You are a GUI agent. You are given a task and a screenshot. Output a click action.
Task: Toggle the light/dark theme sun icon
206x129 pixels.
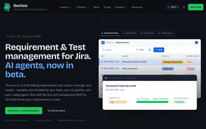click(x=184, y=7)
